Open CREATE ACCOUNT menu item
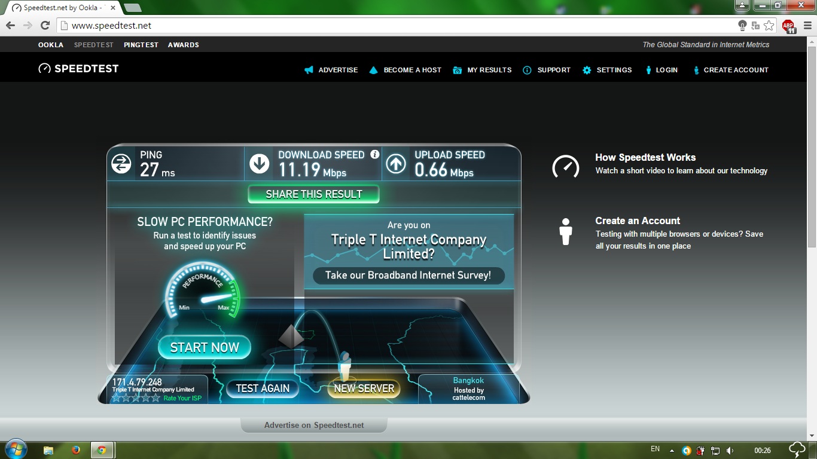This screenshot has width=817, height=459. 736,70
